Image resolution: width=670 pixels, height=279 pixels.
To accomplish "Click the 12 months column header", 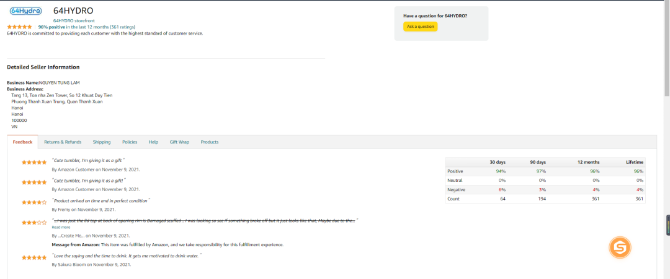I will point(588,162).
